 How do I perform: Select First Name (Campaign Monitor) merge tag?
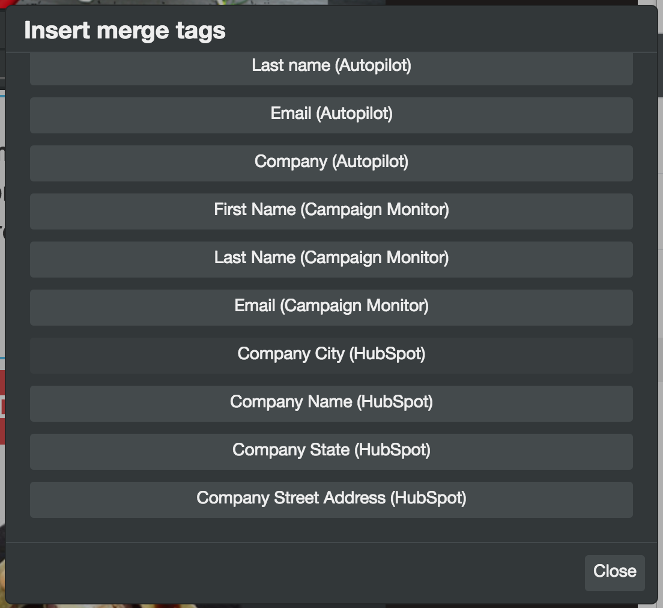click(331, 211)
